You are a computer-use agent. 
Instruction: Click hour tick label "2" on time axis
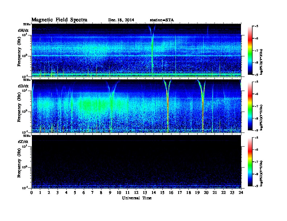49,192
